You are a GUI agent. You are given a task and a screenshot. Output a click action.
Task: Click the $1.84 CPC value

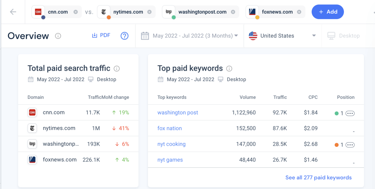click(311, 112)
